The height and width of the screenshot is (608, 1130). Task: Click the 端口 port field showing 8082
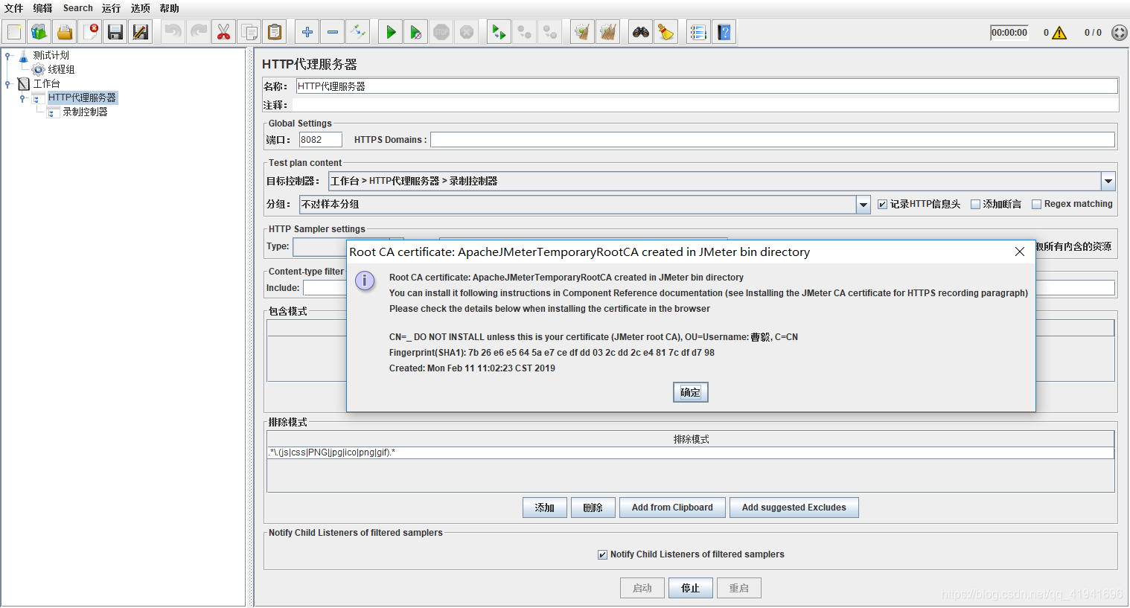point(320,139)
